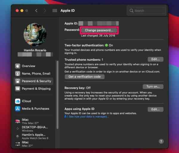This screenshot has width=179, height=153.
Task: Show all preferences grid icon
Action: 55,11
